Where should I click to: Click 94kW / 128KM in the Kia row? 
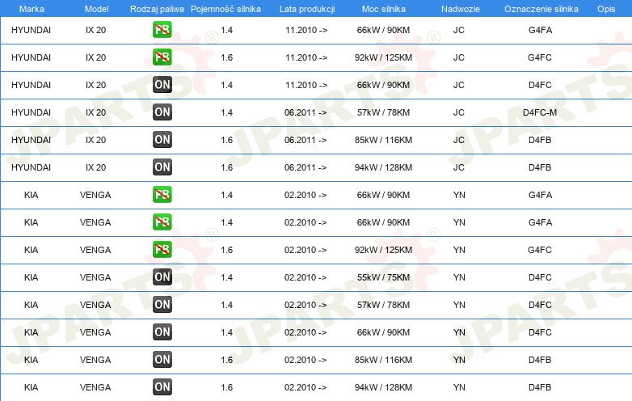point(383,387)
